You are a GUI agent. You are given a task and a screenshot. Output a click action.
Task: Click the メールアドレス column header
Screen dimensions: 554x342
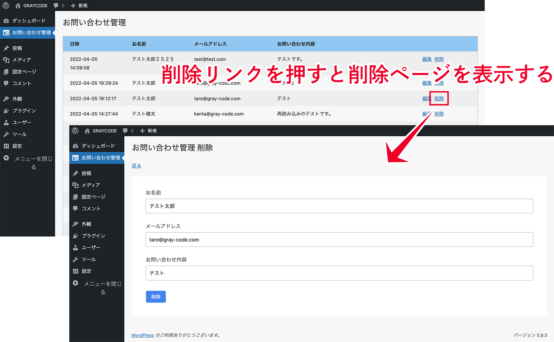[x=210, y=44]
